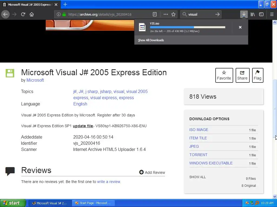The image size is (277, 207).
Task: Reload the current page
Action: [x=23, y=14]
